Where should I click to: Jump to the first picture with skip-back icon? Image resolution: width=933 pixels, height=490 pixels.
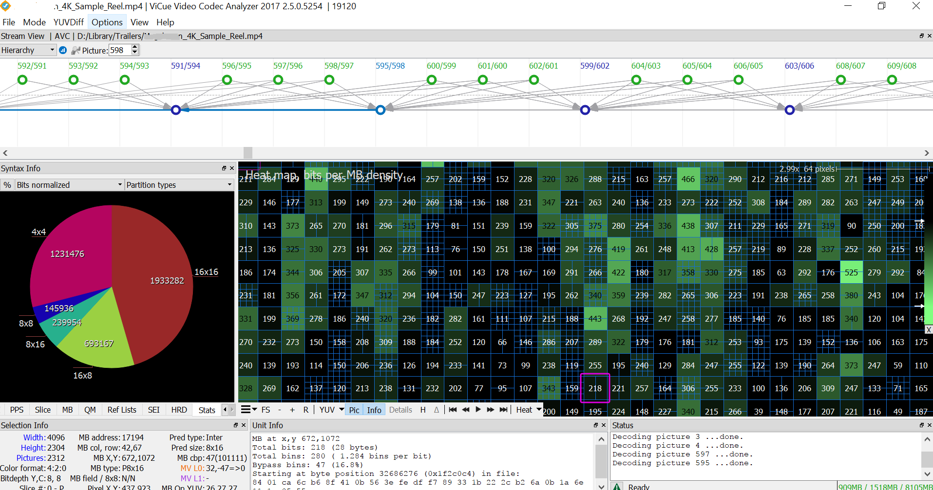[453, 410]
